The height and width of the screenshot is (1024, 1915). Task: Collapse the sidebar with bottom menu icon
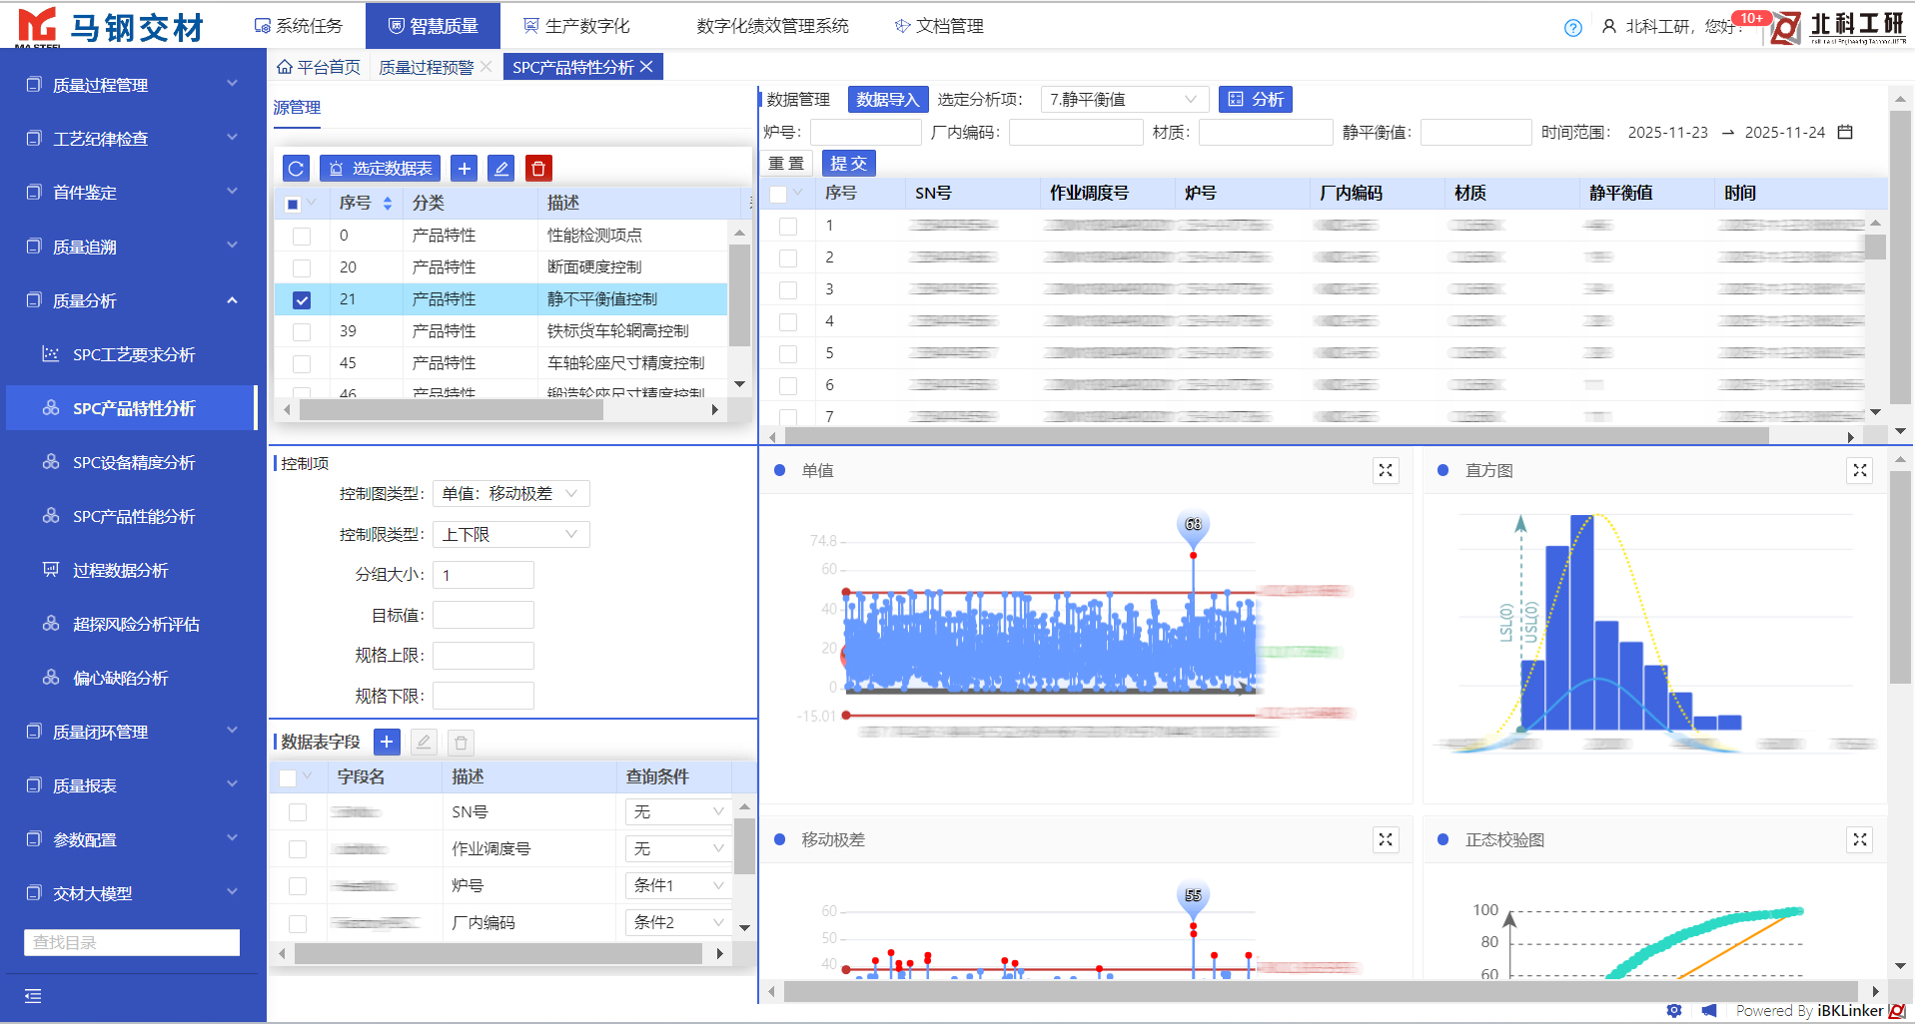coord(33,995)
